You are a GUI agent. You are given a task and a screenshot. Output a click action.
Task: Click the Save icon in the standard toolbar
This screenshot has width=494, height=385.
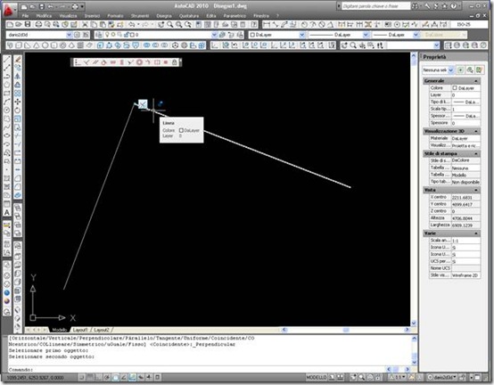click(28, 24)
